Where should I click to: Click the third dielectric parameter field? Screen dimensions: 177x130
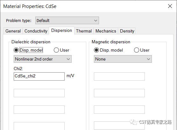(x=39, y=110)
